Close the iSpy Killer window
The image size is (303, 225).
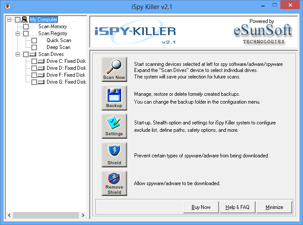[290, 5]
